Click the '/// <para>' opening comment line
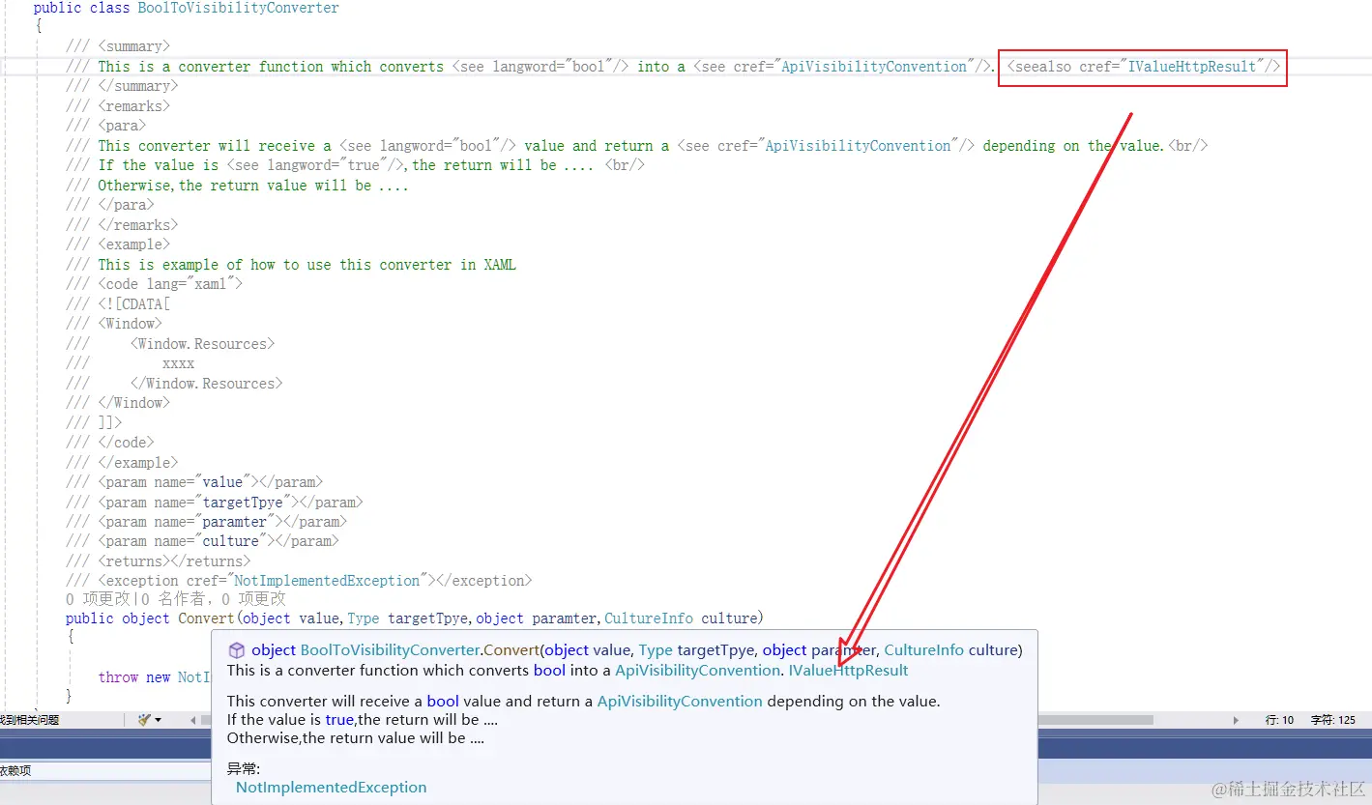 click(106, 126)
